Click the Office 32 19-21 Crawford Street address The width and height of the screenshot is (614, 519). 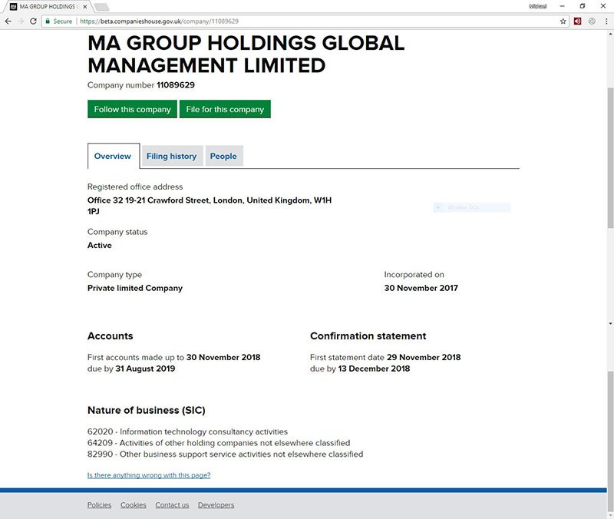click(x=210, y=206)
